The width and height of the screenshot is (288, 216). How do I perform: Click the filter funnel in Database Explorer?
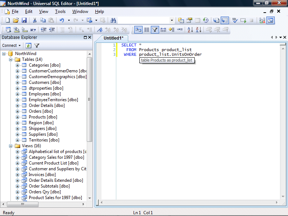point(37,46)
